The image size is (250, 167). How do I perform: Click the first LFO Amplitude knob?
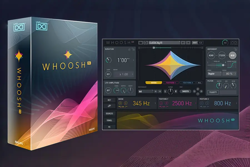[x=116, y=90]
